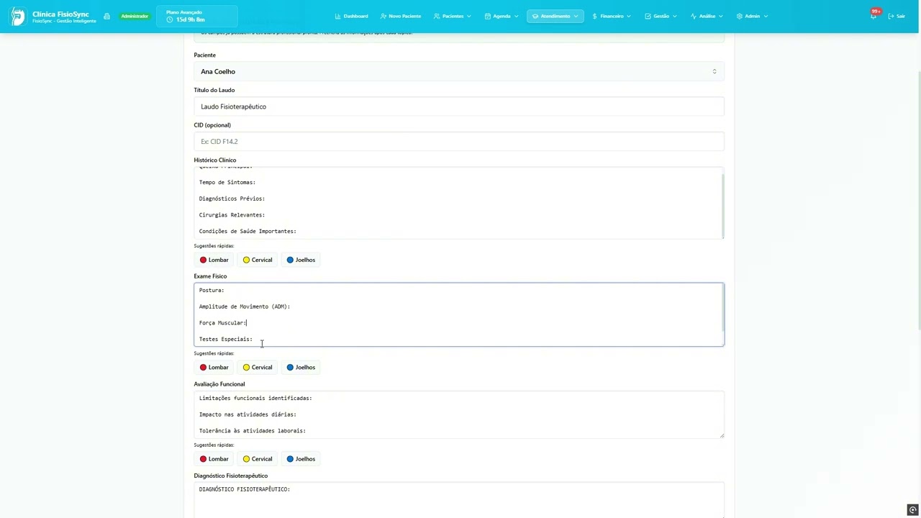
Task: Open the Plano Avançado countdown box
Action: [x=198, y=16]
